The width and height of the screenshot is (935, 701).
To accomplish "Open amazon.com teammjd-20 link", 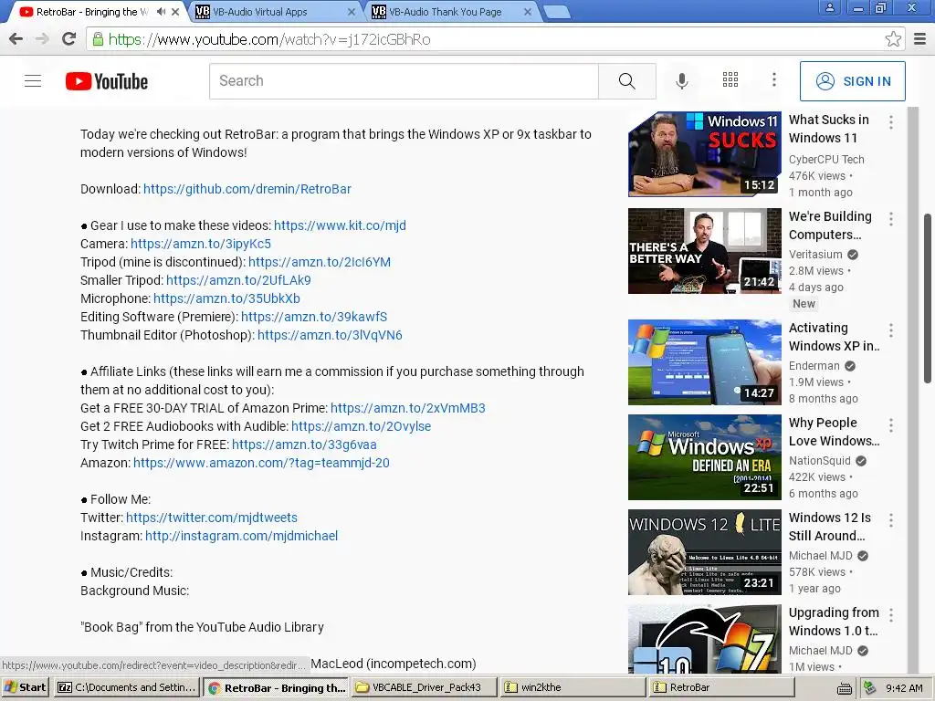I will click(x=261, y=463).
